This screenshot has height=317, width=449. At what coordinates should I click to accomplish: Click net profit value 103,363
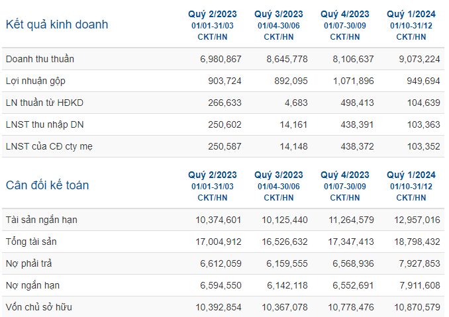[x=424, y=124]
